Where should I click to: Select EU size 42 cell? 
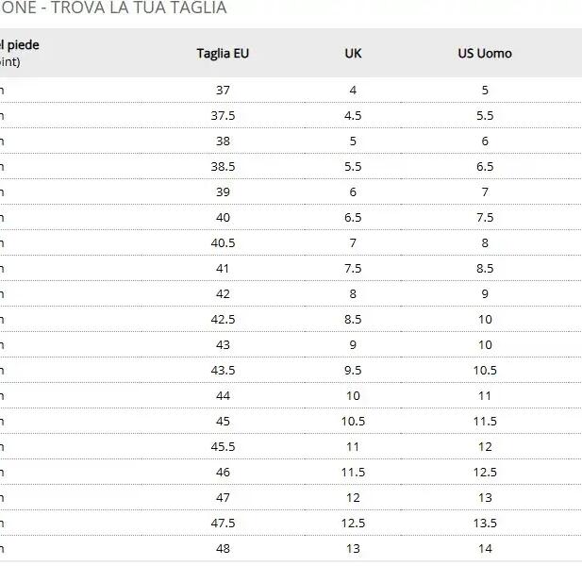(223, 294)
